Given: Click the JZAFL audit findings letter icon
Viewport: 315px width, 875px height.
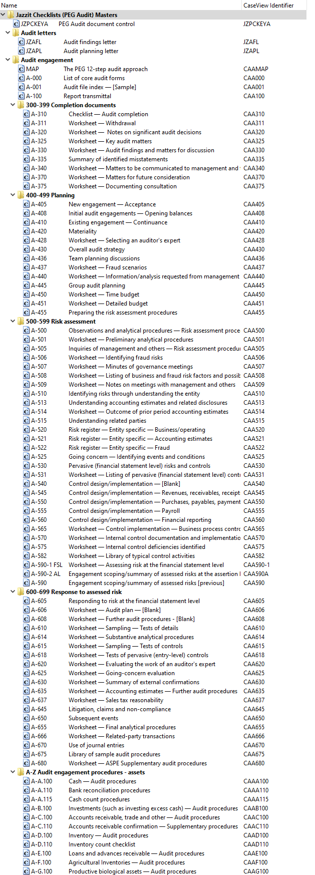Looking at the screenshot, I should (22, 42).
